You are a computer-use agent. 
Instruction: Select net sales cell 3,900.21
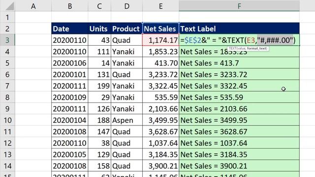(161, 166)
